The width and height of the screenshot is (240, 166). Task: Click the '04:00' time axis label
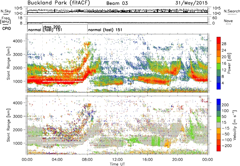pos(57,160)
